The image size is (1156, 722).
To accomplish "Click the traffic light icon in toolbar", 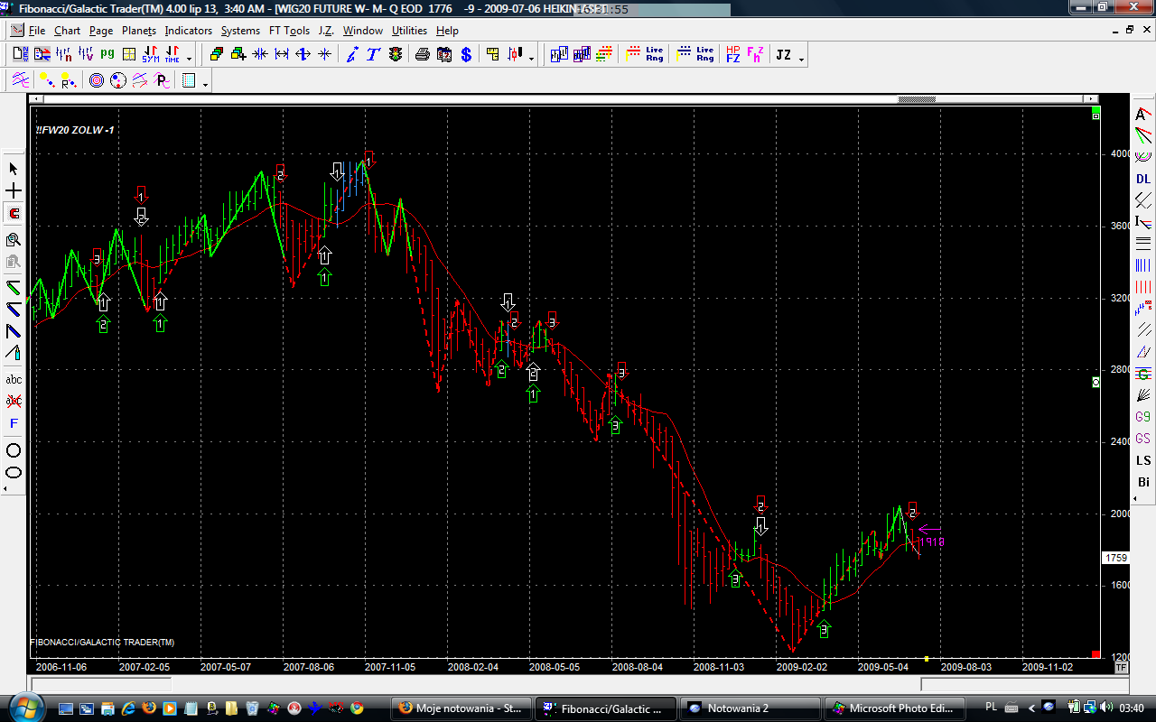I will [396, 55].
